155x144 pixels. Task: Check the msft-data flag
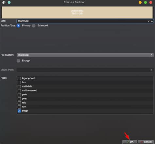(x=19, y=87)
